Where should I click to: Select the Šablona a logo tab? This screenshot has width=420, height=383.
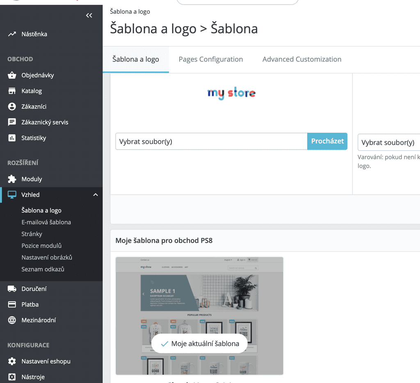[135, 59]
